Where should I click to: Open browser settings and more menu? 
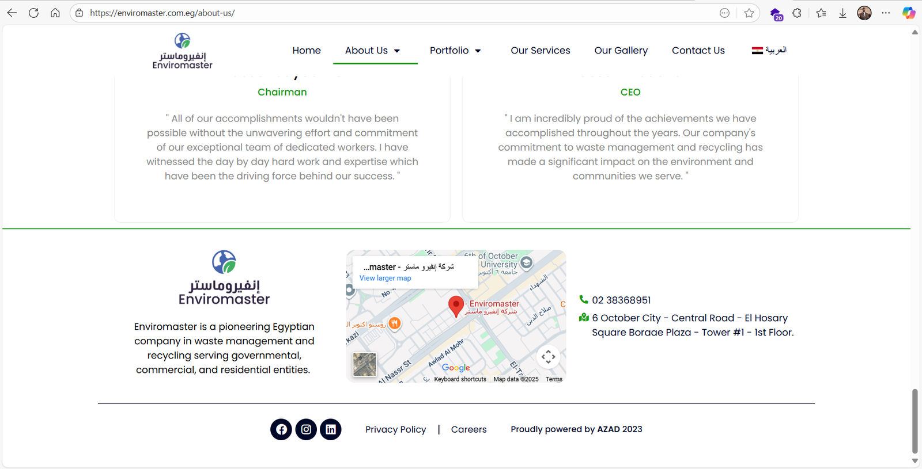pyautogui.click(x=886, y=13)
